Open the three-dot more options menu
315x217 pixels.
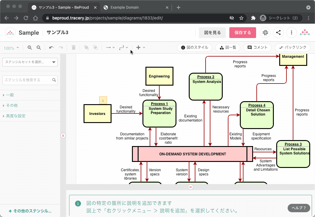(291, 33)
